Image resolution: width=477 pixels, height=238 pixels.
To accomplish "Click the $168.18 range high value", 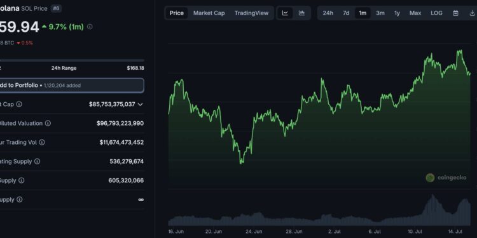I will click(x=135, y=68).
